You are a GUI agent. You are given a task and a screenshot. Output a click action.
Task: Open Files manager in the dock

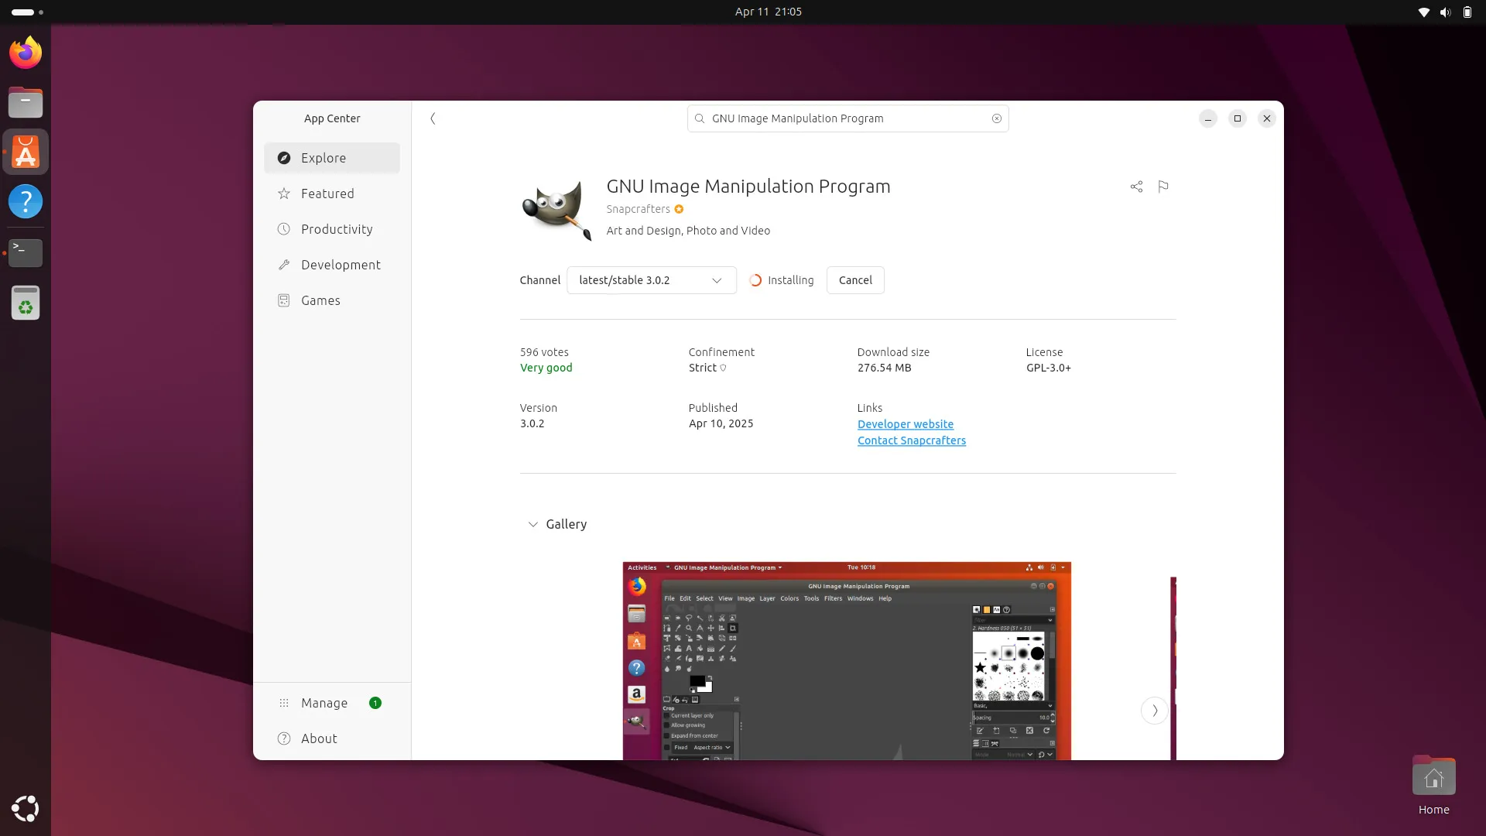pyautogui.click(x=26, y=102)
